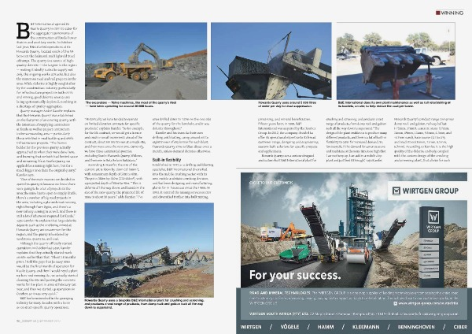
Task: Click the 'Built-in flexibility' subheading
Action: tap(167, 160)
